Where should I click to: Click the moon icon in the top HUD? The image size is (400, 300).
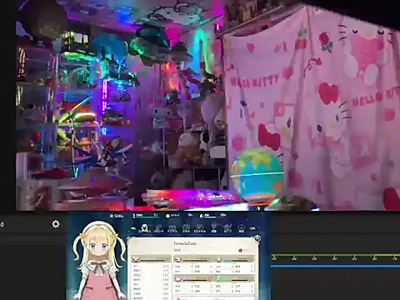pyautogui.click(x=202, y=216)
